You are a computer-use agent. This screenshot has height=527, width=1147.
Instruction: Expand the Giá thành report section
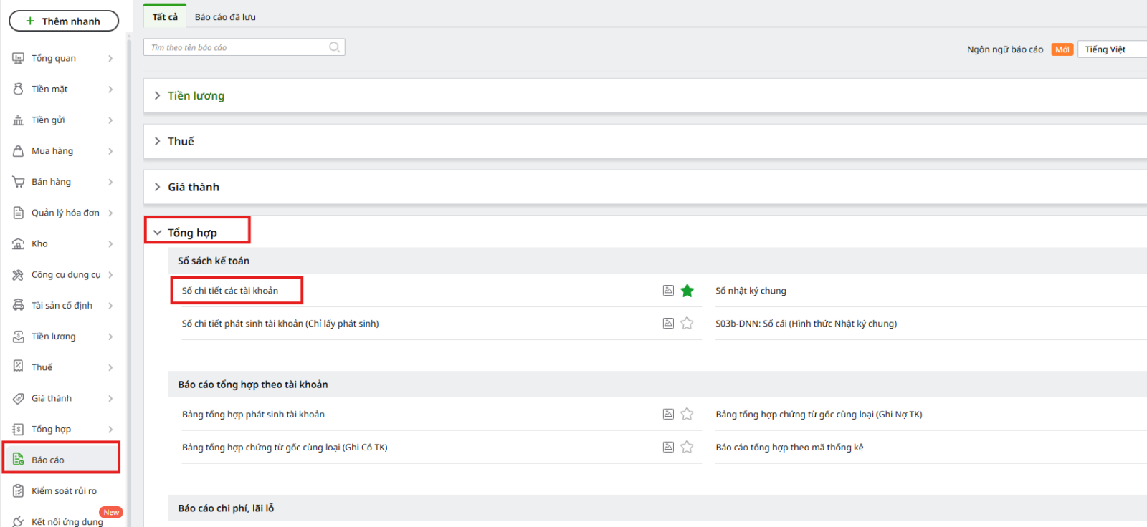pos(194,187)
